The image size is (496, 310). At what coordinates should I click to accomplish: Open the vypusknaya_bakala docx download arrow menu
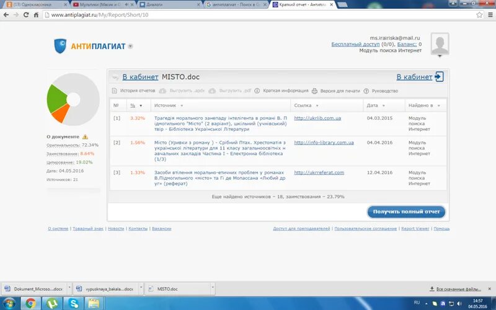tap(141, 288)
